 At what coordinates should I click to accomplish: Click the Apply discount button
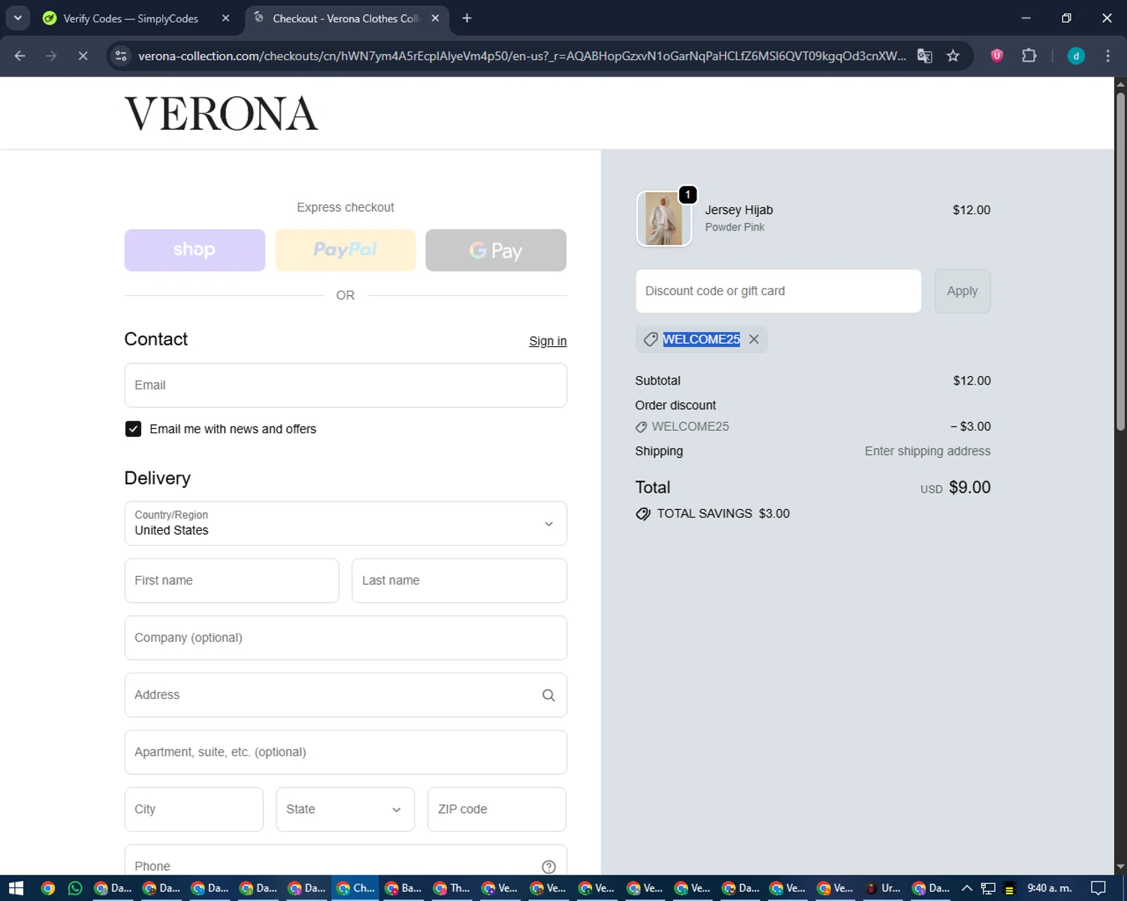pyautogui.click(x=962, y=291)
